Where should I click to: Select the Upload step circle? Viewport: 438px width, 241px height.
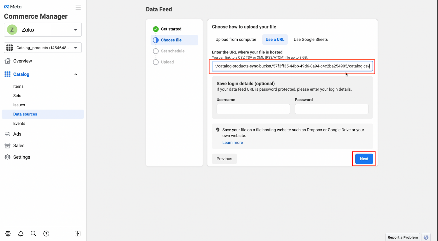click(156, 62)
